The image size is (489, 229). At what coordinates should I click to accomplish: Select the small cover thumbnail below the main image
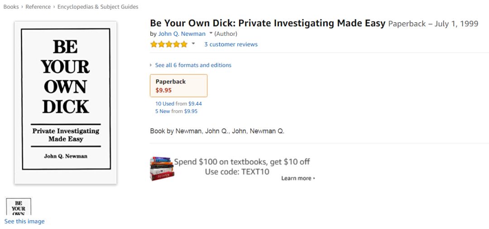[19, 207]
